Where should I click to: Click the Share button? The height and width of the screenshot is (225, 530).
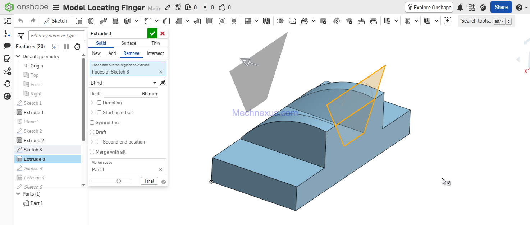click(501, 7)
